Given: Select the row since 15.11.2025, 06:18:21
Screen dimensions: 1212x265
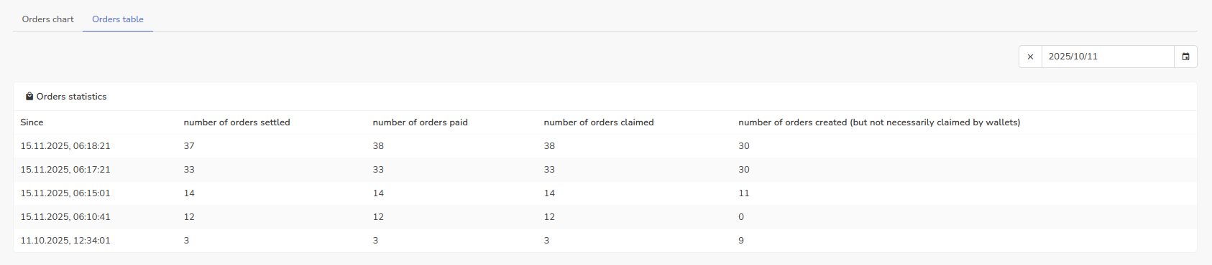Looking at the screenshot, I should click(x=605, y=145).
